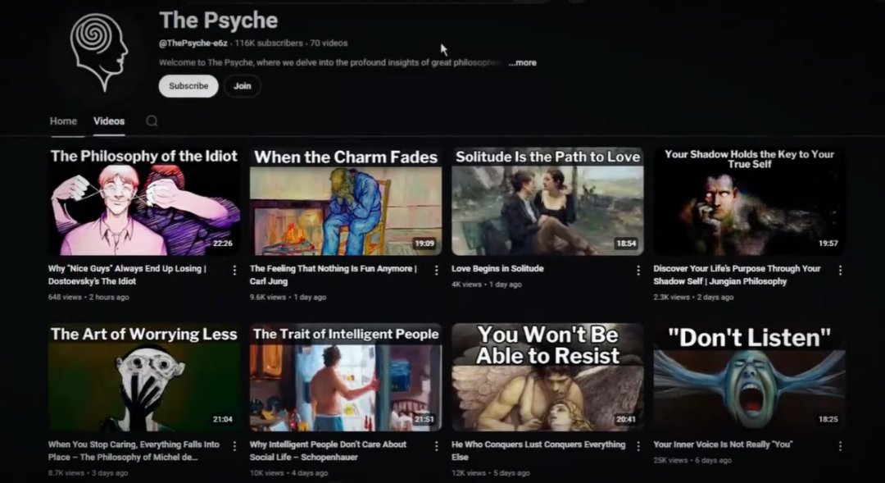Open 'The Feeling That Nothing Is Fun Anymore' title
Screen dimensions: 885x483
(333, 269)
